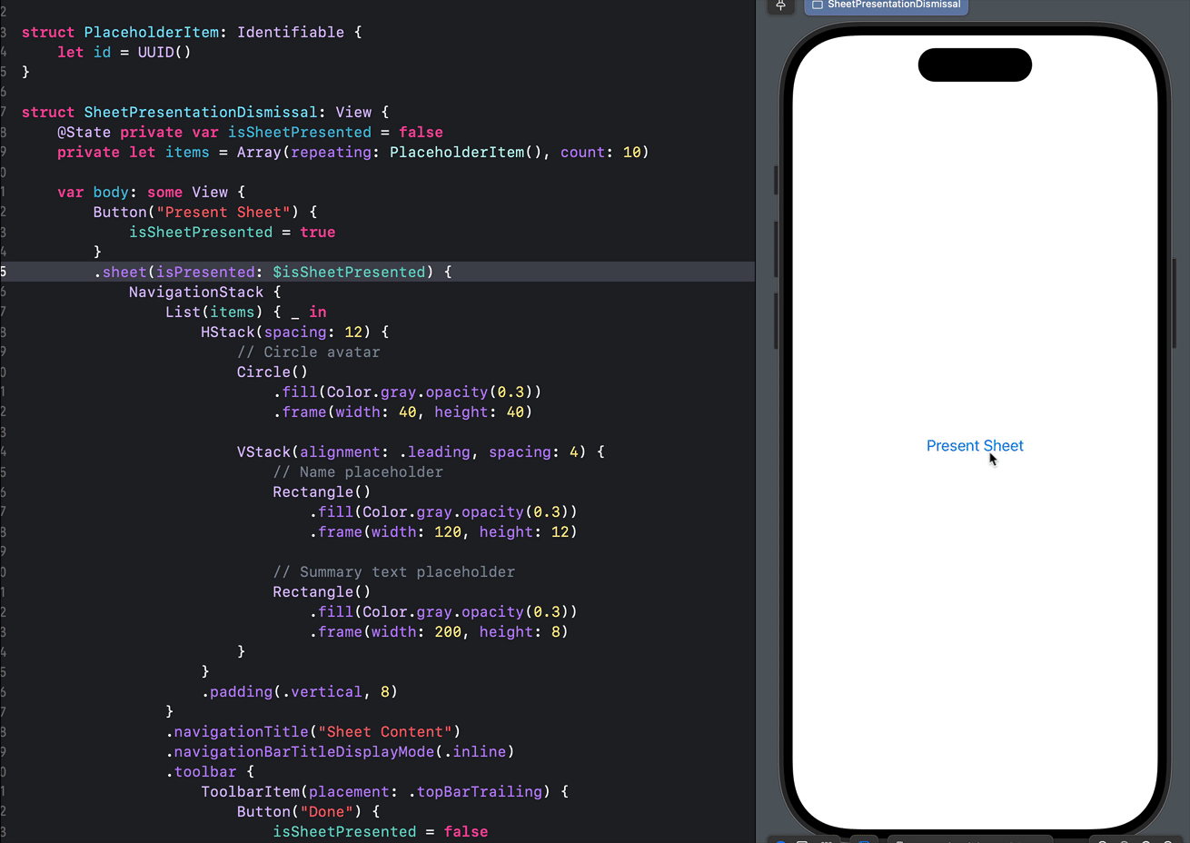Viewport: 1190px width, 843px height.
Task: Click the line 'let id = UUID()'
Action: (124, 52)
